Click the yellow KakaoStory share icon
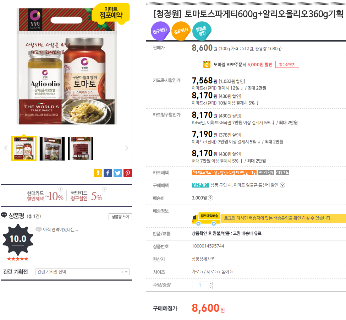Viewport: 346px width, 320px height. (x=98, y=173)
